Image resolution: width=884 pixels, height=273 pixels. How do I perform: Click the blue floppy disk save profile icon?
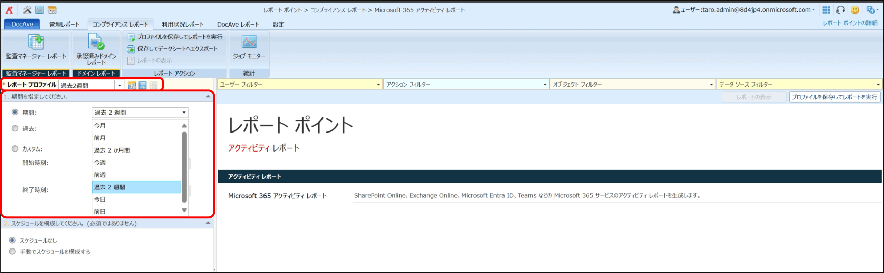click(x=143, y=85)
